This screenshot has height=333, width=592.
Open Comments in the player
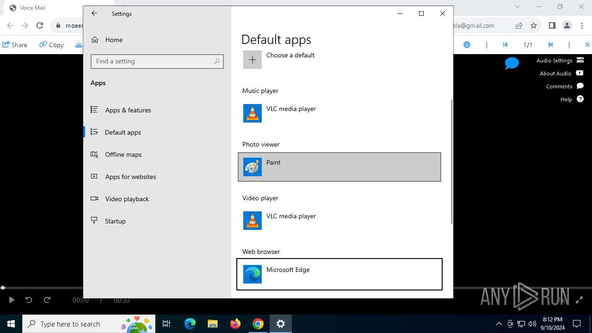(x=565, y=86)
